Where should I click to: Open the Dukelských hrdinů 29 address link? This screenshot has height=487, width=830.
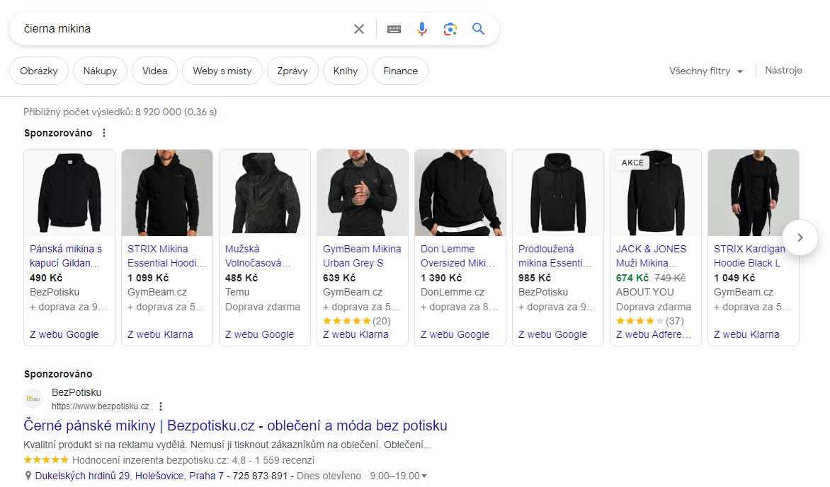pos(129,476)
